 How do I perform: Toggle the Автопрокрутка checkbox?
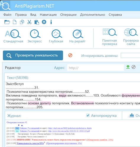(88, 116)
